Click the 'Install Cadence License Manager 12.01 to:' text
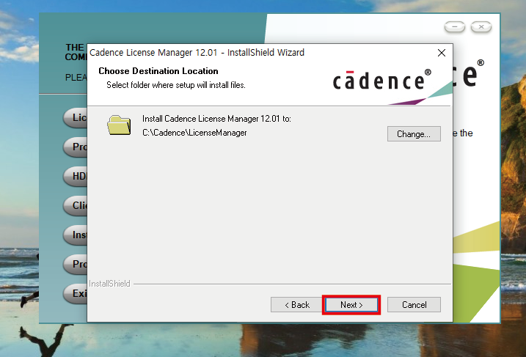The image size is (526, 357). 216,119
